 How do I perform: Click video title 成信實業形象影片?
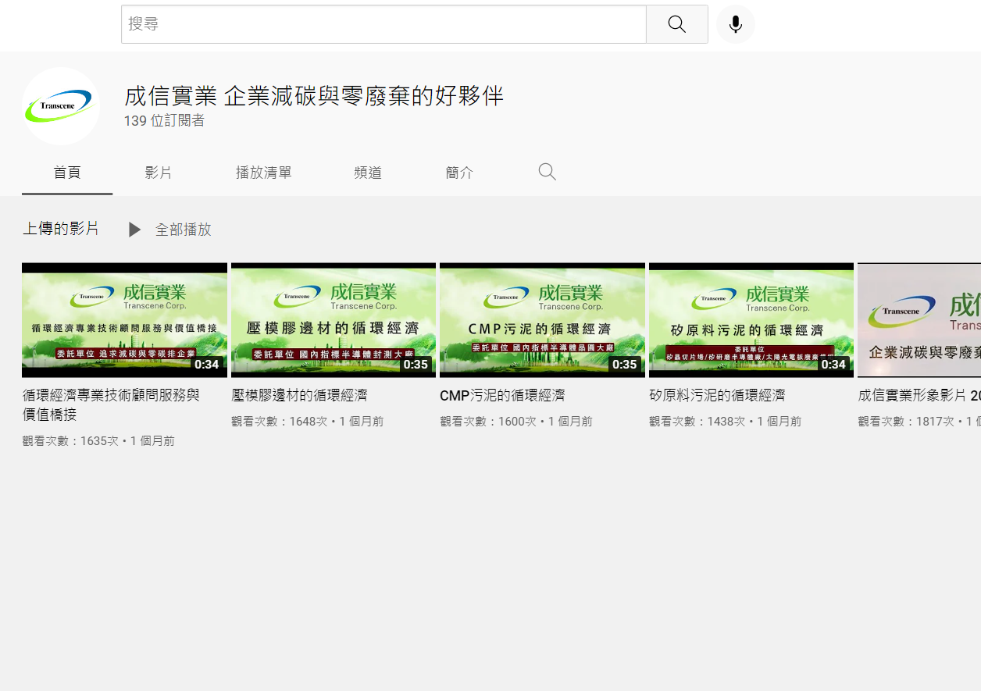pyautogui.click(x=919, y=396)
